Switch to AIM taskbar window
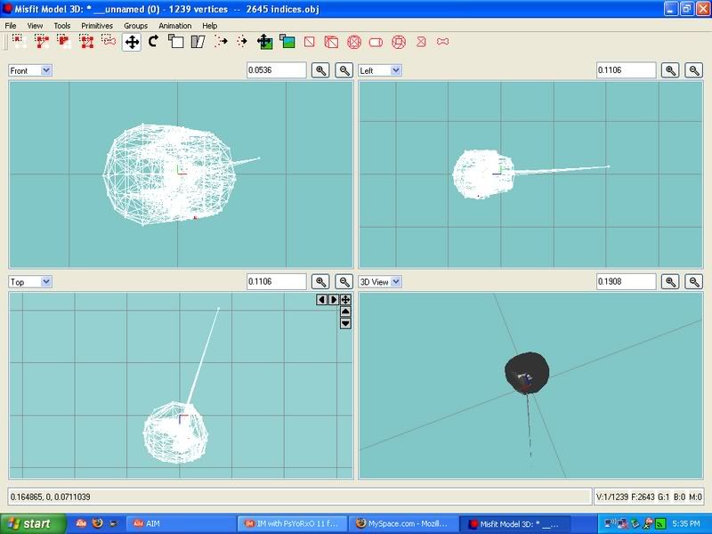The width and height of the screenshot is (712, 534). [x=181, y=523]
